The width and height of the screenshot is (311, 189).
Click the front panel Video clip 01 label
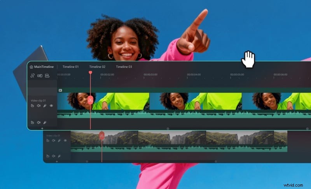[38, 101]
